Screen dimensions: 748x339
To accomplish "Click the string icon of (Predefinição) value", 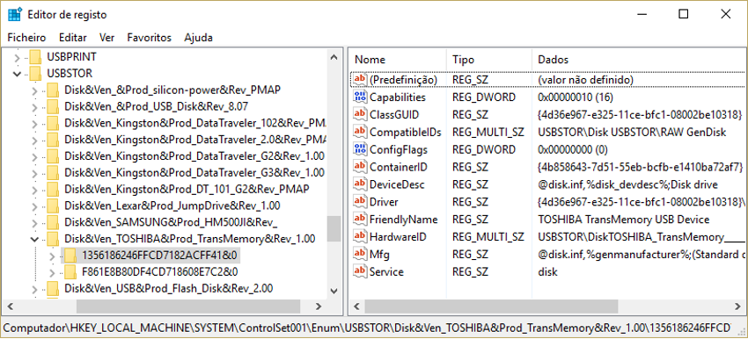I will tap(360, 80).
